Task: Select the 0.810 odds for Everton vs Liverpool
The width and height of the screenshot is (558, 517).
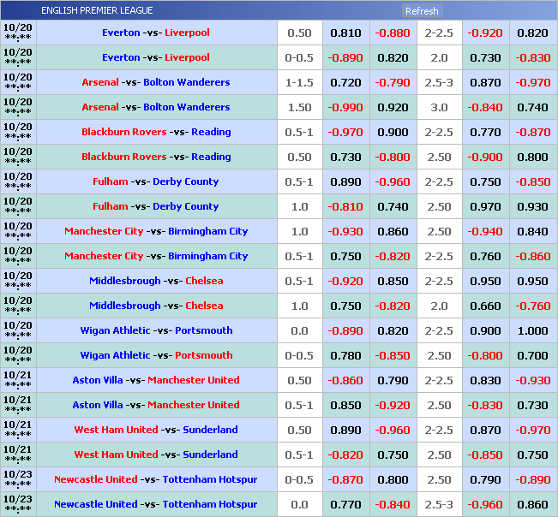Action: coord(345,33)
